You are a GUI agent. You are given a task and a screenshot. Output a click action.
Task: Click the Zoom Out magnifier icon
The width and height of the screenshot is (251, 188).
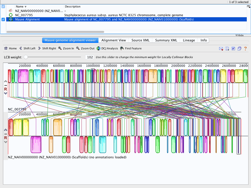[x=78, y=48]
